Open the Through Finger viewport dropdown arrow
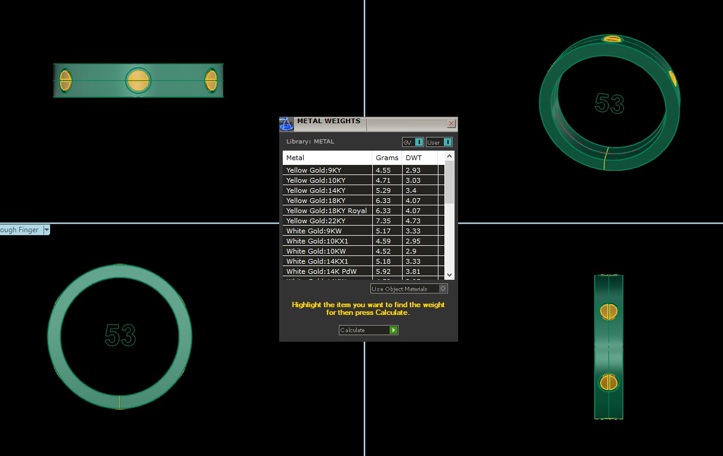This screenshot has height=456, width=723. coord(47,230)
